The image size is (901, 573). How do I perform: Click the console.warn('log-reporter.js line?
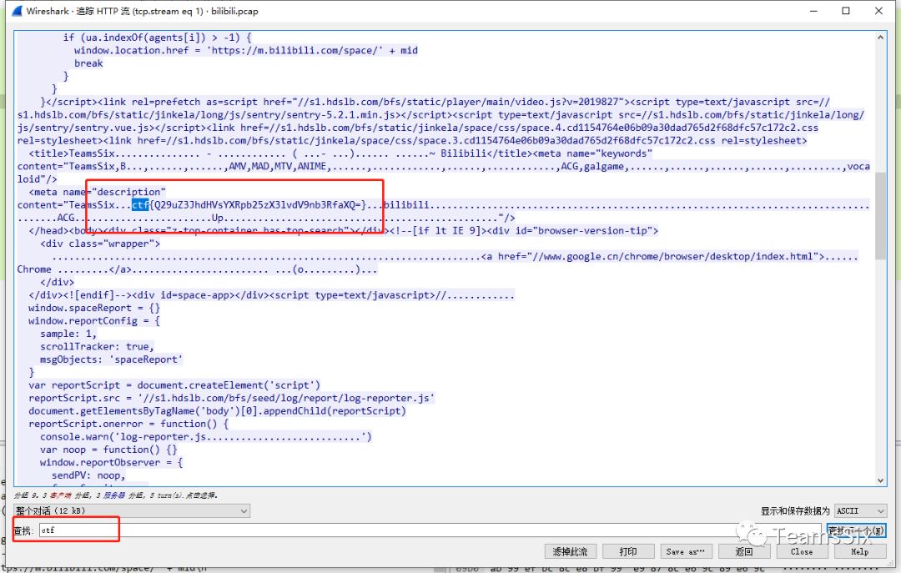pos(206,437)
